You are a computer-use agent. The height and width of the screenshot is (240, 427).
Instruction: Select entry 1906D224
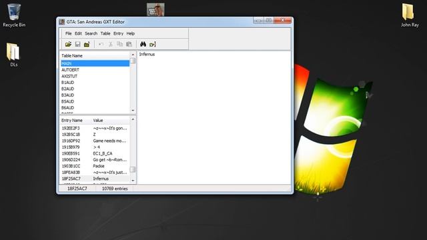click(x=71, y=160)
